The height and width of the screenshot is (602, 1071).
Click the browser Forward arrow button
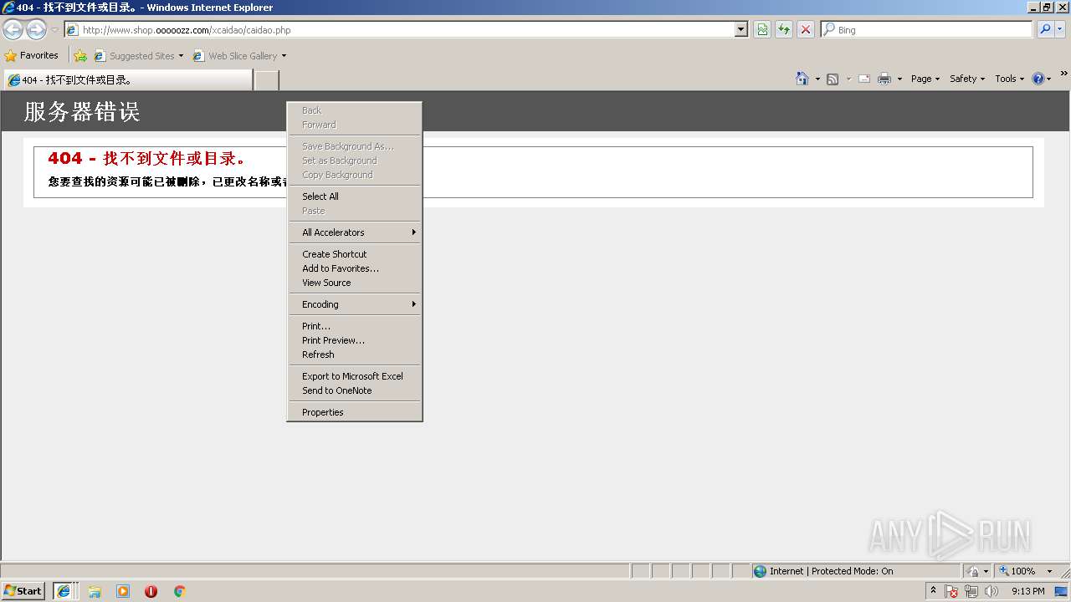[x=36, y=30]
